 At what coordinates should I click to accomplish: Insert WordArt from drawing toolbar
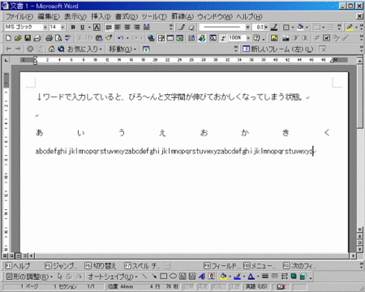coord(202,277)
